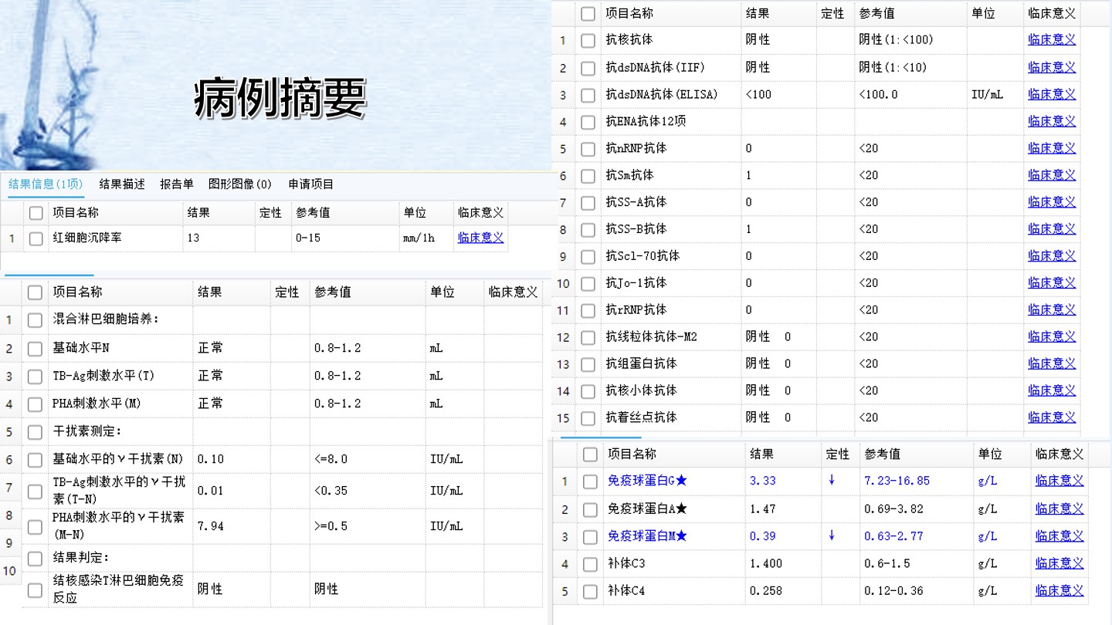Select checkbox for TB-Ag刺激水平(T)
This screenshot has width=1112, height=625.
(35, 377)
